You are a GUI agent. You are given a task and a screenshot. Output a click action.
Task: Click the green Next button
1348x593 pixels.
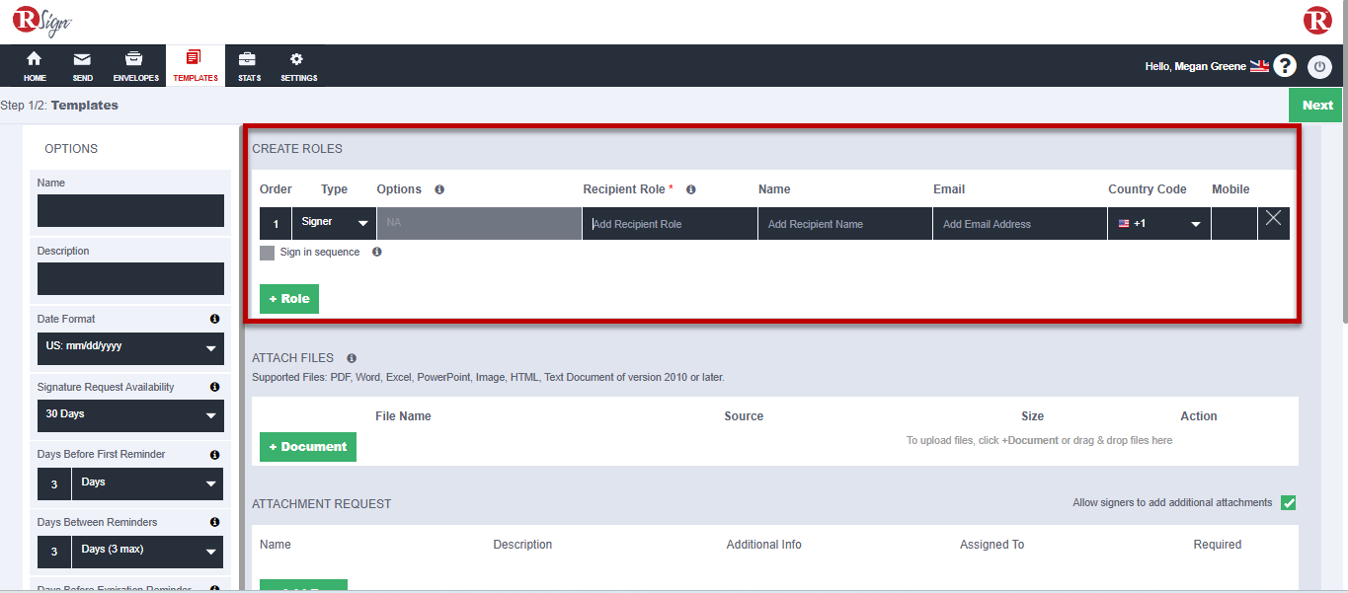tap(1317, 106)
